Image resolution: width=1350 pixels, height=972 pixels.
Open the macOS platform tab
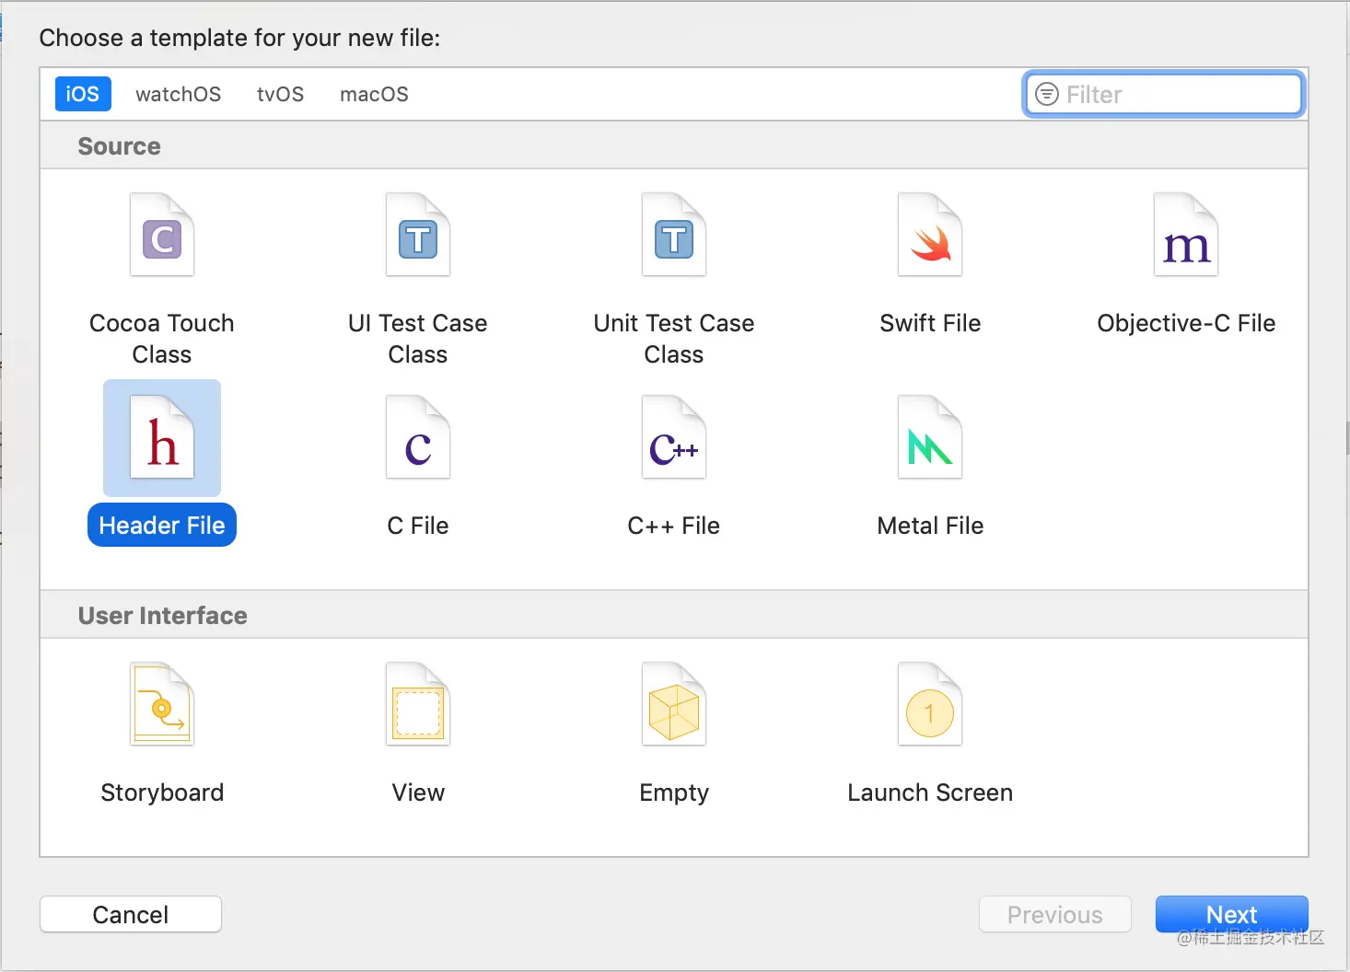[x=374, y=94]
